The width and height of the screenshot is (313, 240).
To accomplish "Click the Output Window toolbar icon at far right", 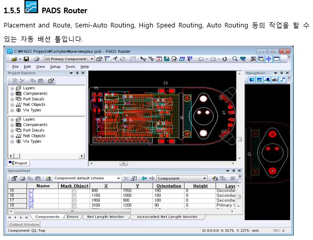I will [x=276, y=59].
